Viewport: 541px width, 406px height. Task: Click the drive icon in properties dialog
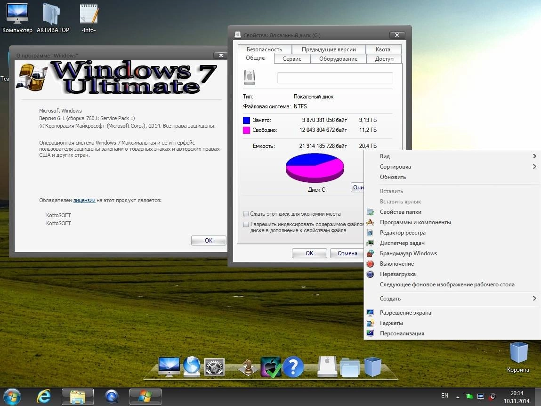point(250,77)
